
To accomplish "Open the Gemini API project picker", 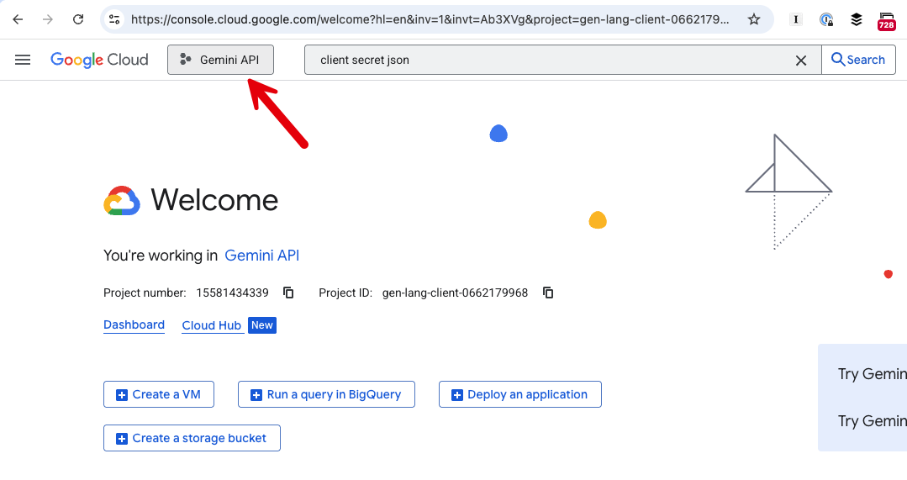I will point(220,60).
